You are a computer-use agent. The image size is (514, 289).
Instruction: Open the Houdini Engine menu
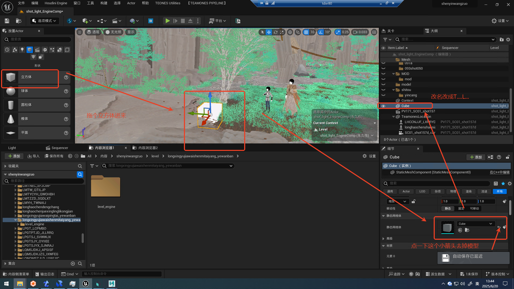[x=56, y=3]
